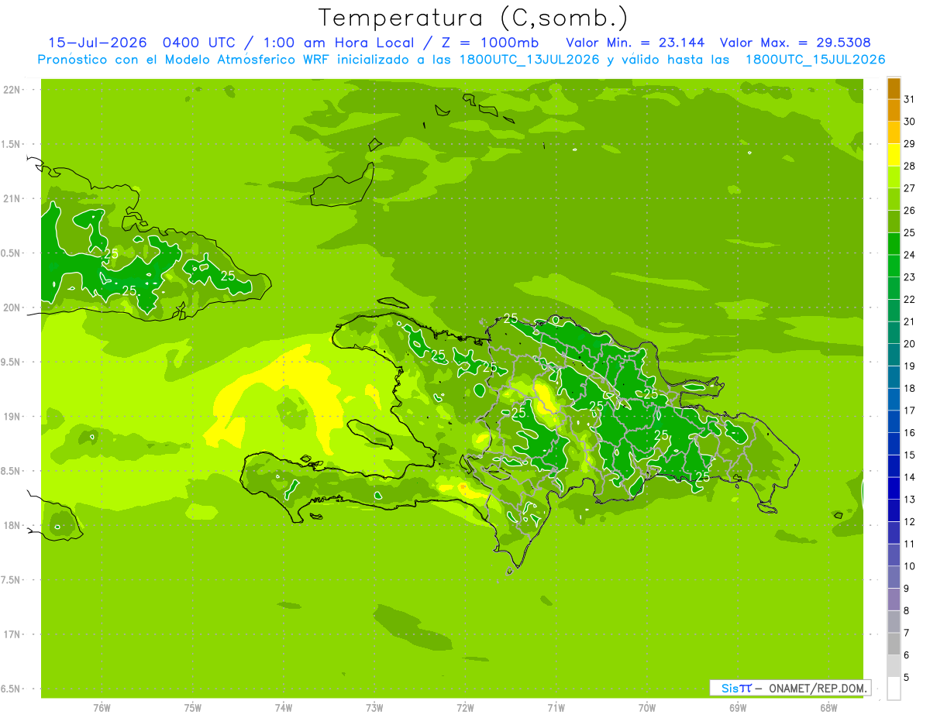930x718 pixels.
Task: Click the brown legend swatch above 31
Action: point(894,88)
